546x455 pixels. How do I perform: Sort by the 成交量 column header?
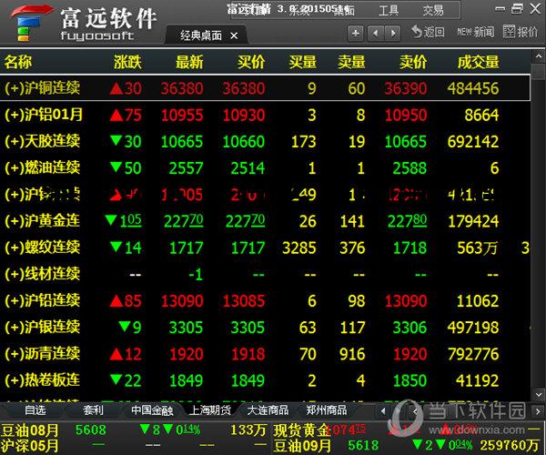pos(478,62)
